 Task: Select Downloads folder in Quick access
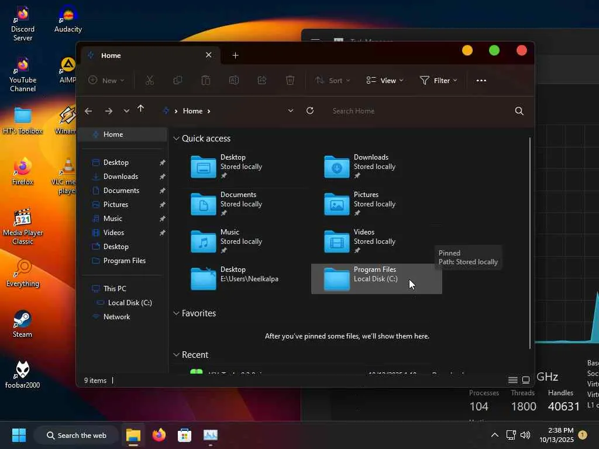(x=376, y=167)
